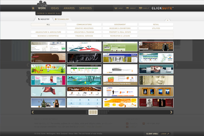
Task: Filter by Property & Real Estate
Action: click(120, 32)
